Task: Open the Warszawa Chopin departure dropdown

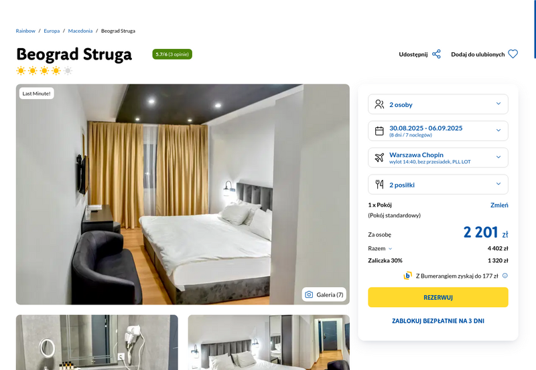Action: 438,157
